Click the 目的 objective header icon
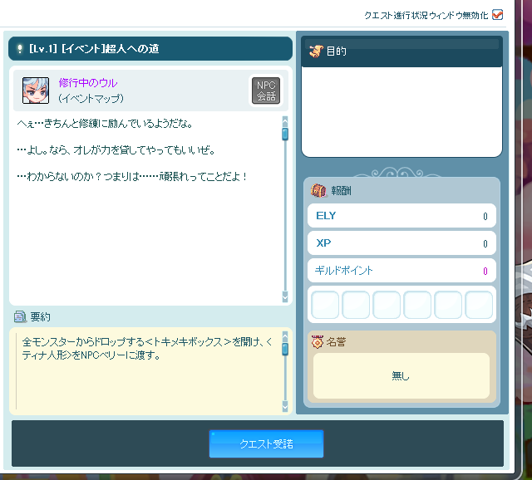This screenshot has height=480, width=532. pyautogui.click(x=316, y=51)
